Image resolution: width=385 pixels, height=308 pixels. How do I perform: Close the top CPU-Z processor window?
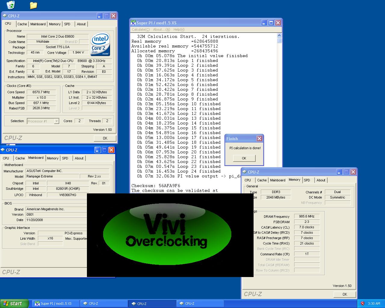(x=113, y=16)
